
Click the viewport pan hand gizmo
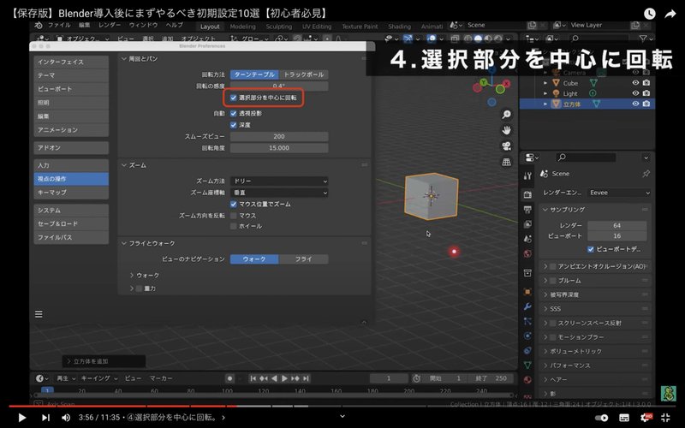click(x=506, y=130)
